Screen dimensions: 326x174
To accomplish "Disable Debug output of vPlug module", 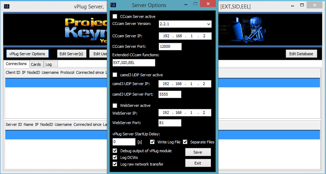I will [x=115, y=151].
